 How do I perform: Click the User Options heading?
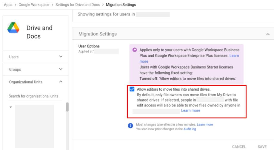[89, 46]
